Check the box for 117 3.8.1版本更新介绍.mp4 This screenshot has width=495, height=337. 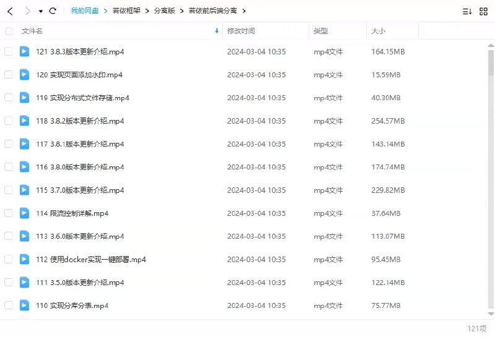point(9,144)
